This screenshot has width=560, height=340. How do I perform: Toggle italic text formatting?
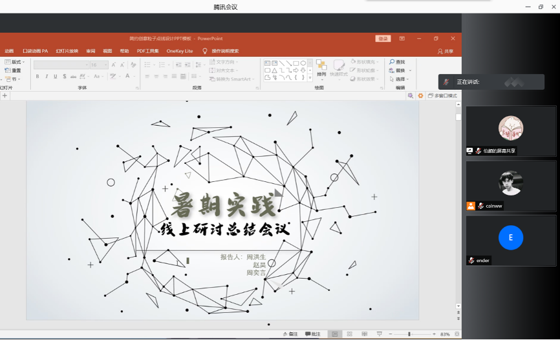pos(47,77)
